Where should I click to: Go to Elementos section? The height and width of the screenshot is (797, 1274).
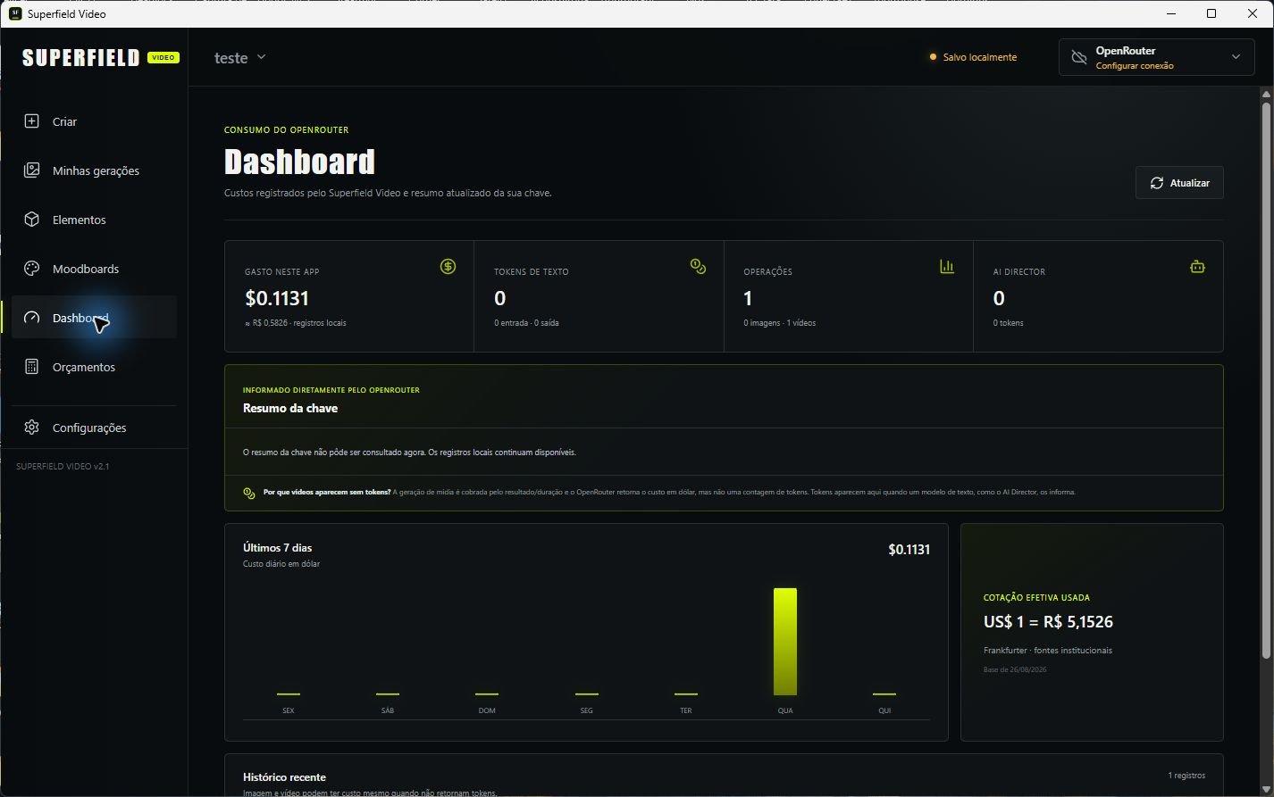(x=94, y=219)
